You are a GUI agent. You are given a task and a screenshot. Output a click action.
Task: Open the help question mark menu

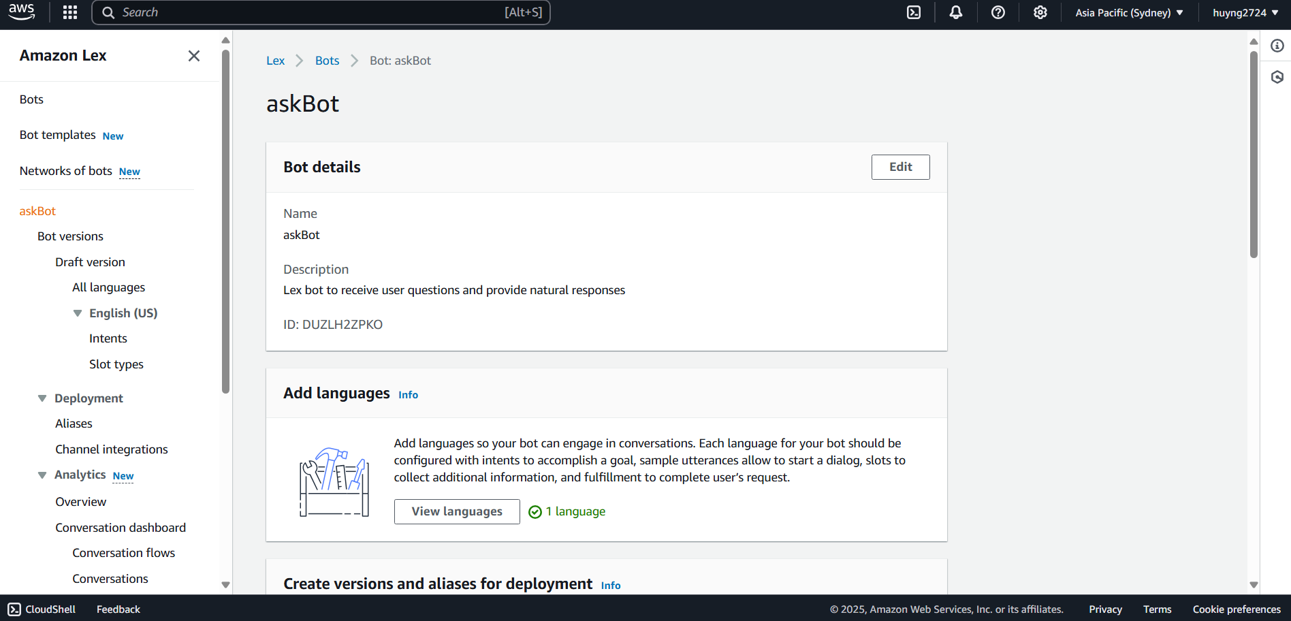click(998, 12)
